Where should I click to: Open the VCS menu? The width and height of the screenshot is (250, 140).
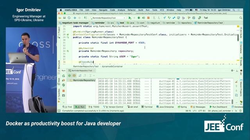pos(162,10)
